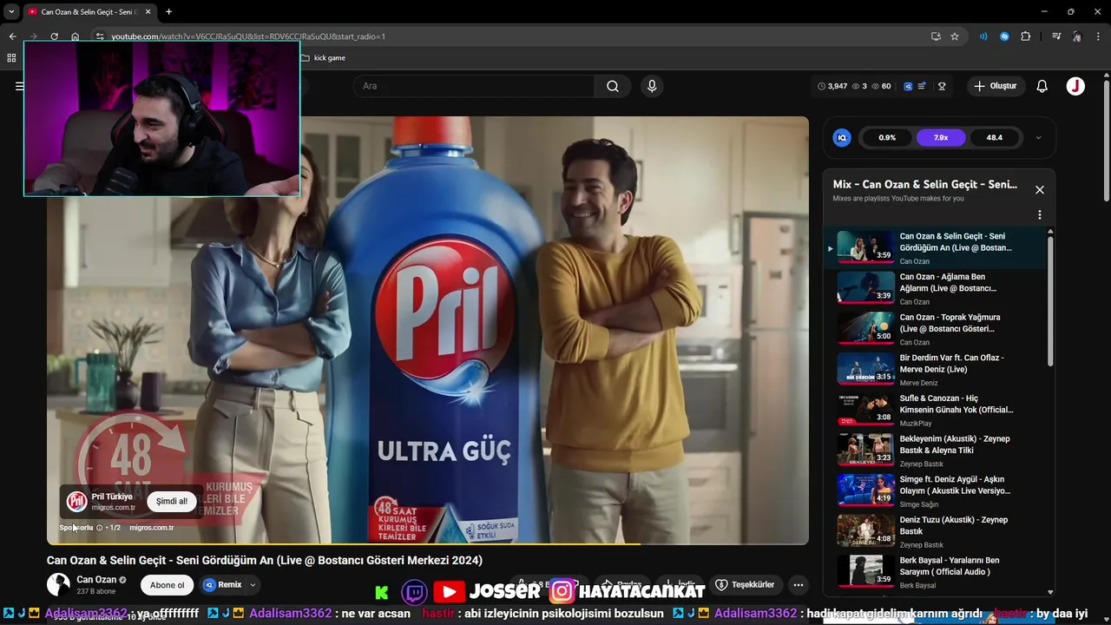The width and height of the screenshot is (1111, 625).
Task: Open the vidIQ trophy icon
Action: coord(942,86)
